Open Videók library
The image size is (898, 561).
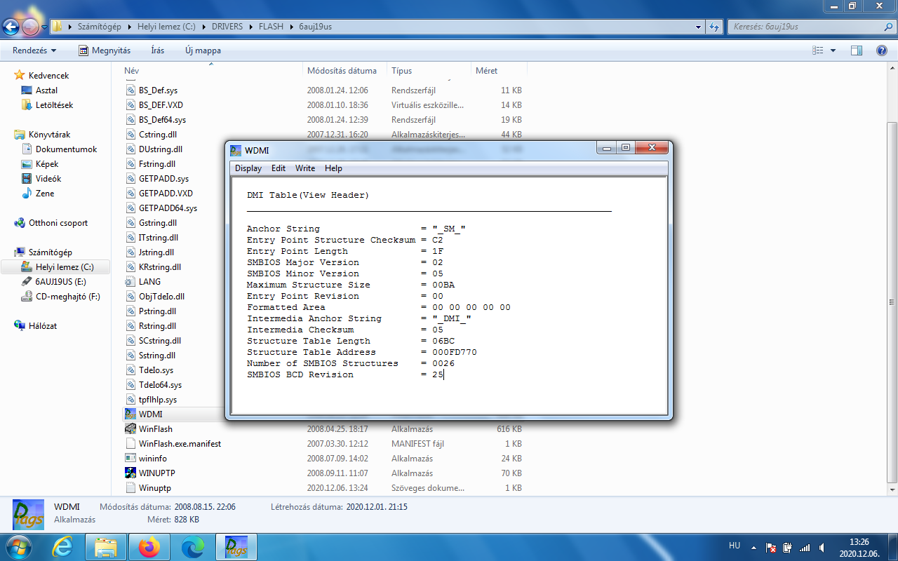(48, 179)
